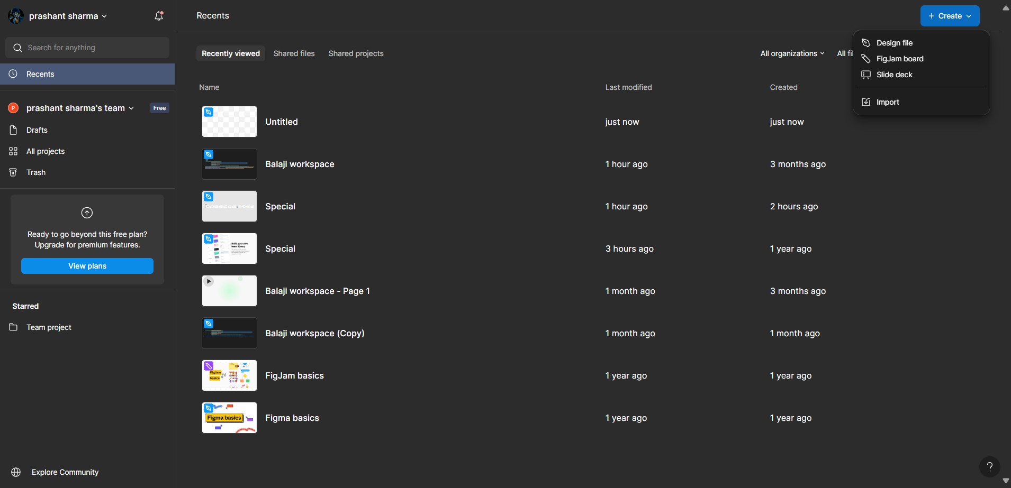
Task: Click the Explore Community globe icon
Action: pos(16,472)
